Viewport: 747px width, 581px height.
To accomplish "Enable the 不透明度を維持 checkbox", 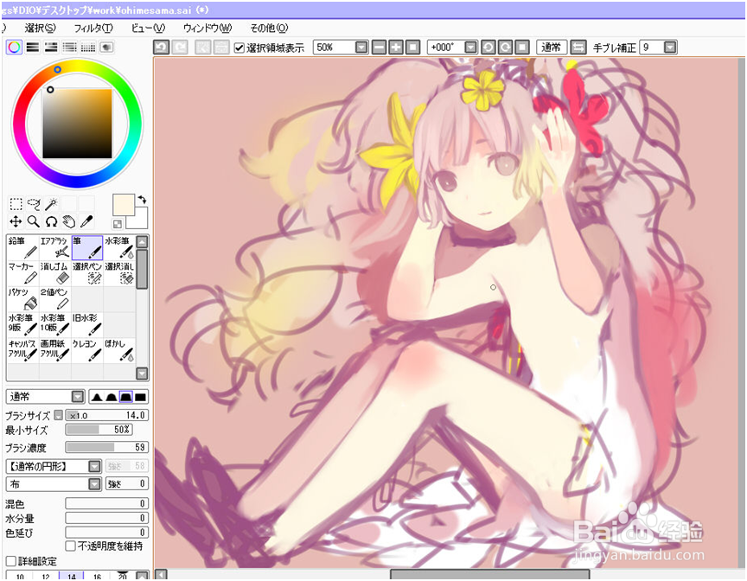I will (71, 546).
